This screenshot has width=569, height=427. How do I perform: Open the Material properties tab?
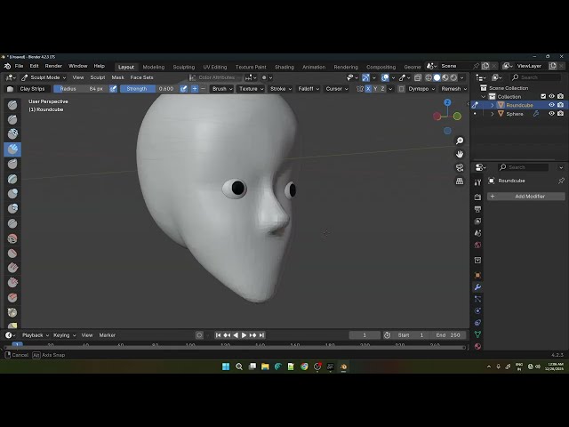(x=477, y=346)
